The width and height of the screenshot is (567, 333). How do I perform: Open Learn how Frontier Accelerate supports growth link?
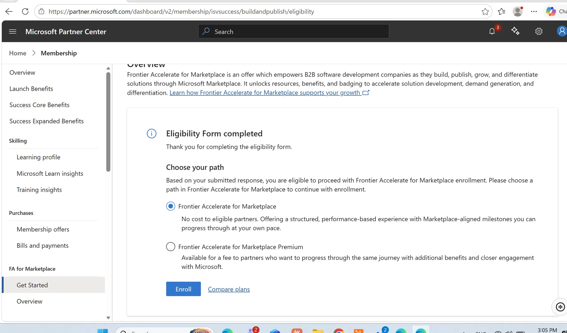269,93
